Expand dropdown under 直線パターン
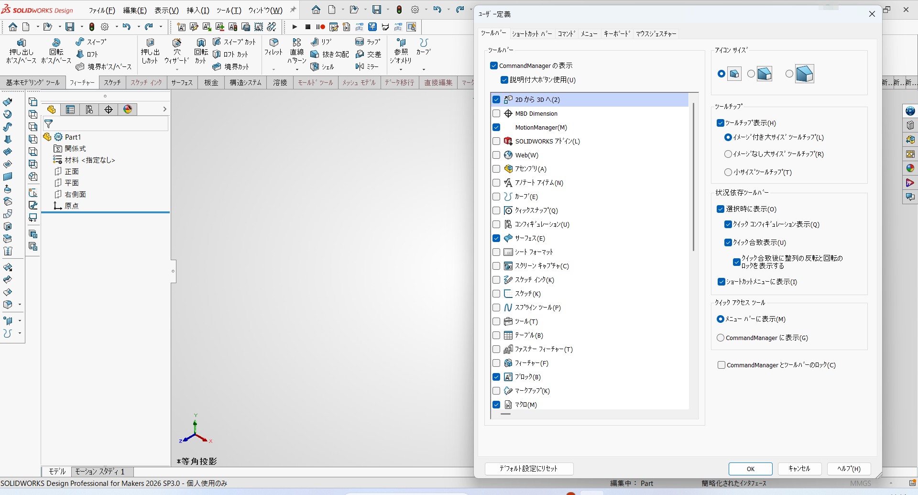Screen dimensions: 918x495 pyautogui.click(x=297, y=69)
